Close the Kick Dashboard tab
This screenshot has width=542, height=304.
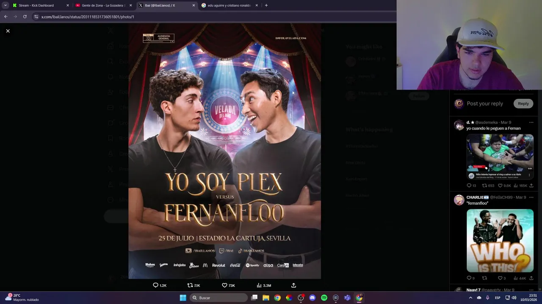coord(67,5)
